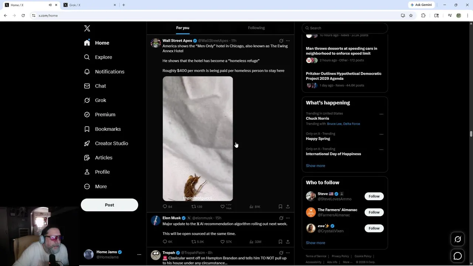Open Notifications page
This screenshot has height=266, width=473.
pos(104,72)
